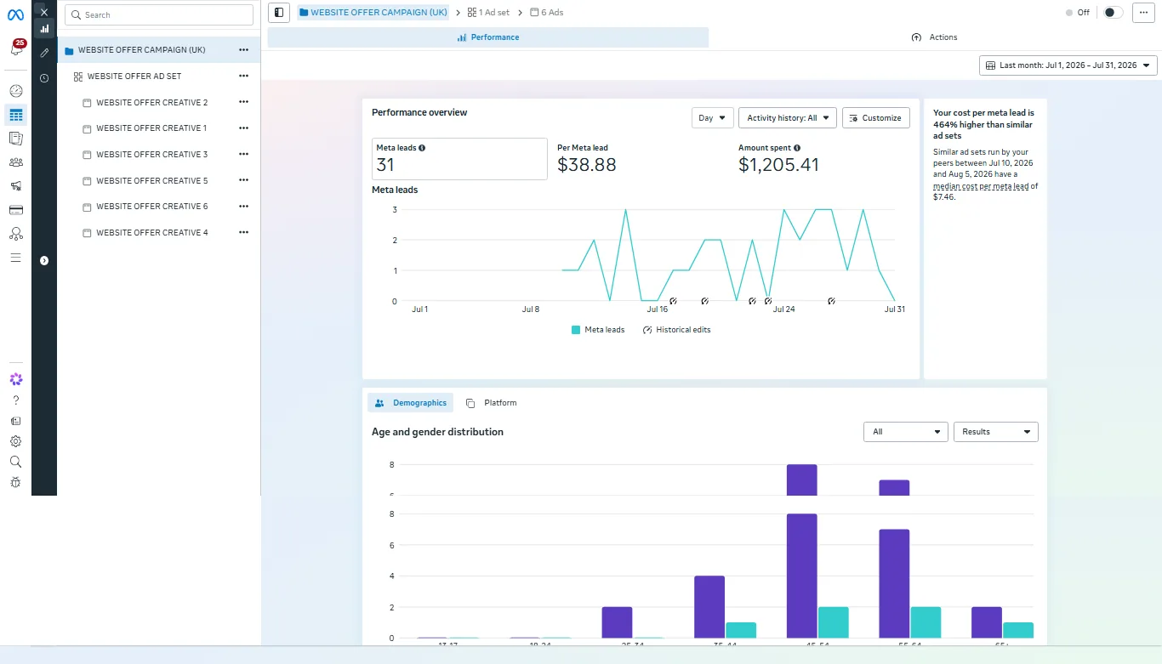
Task: Open the Meta logo home
Action: 15,14
